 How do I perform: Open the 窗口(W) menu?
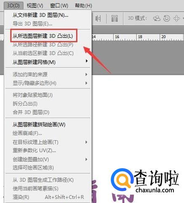(x=59, y=6)
